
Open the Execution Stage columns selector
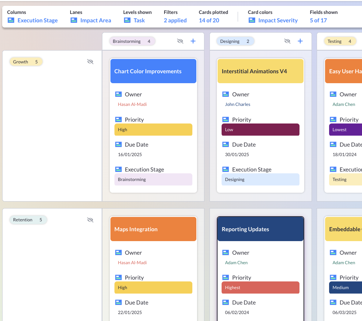click(38, 21)
